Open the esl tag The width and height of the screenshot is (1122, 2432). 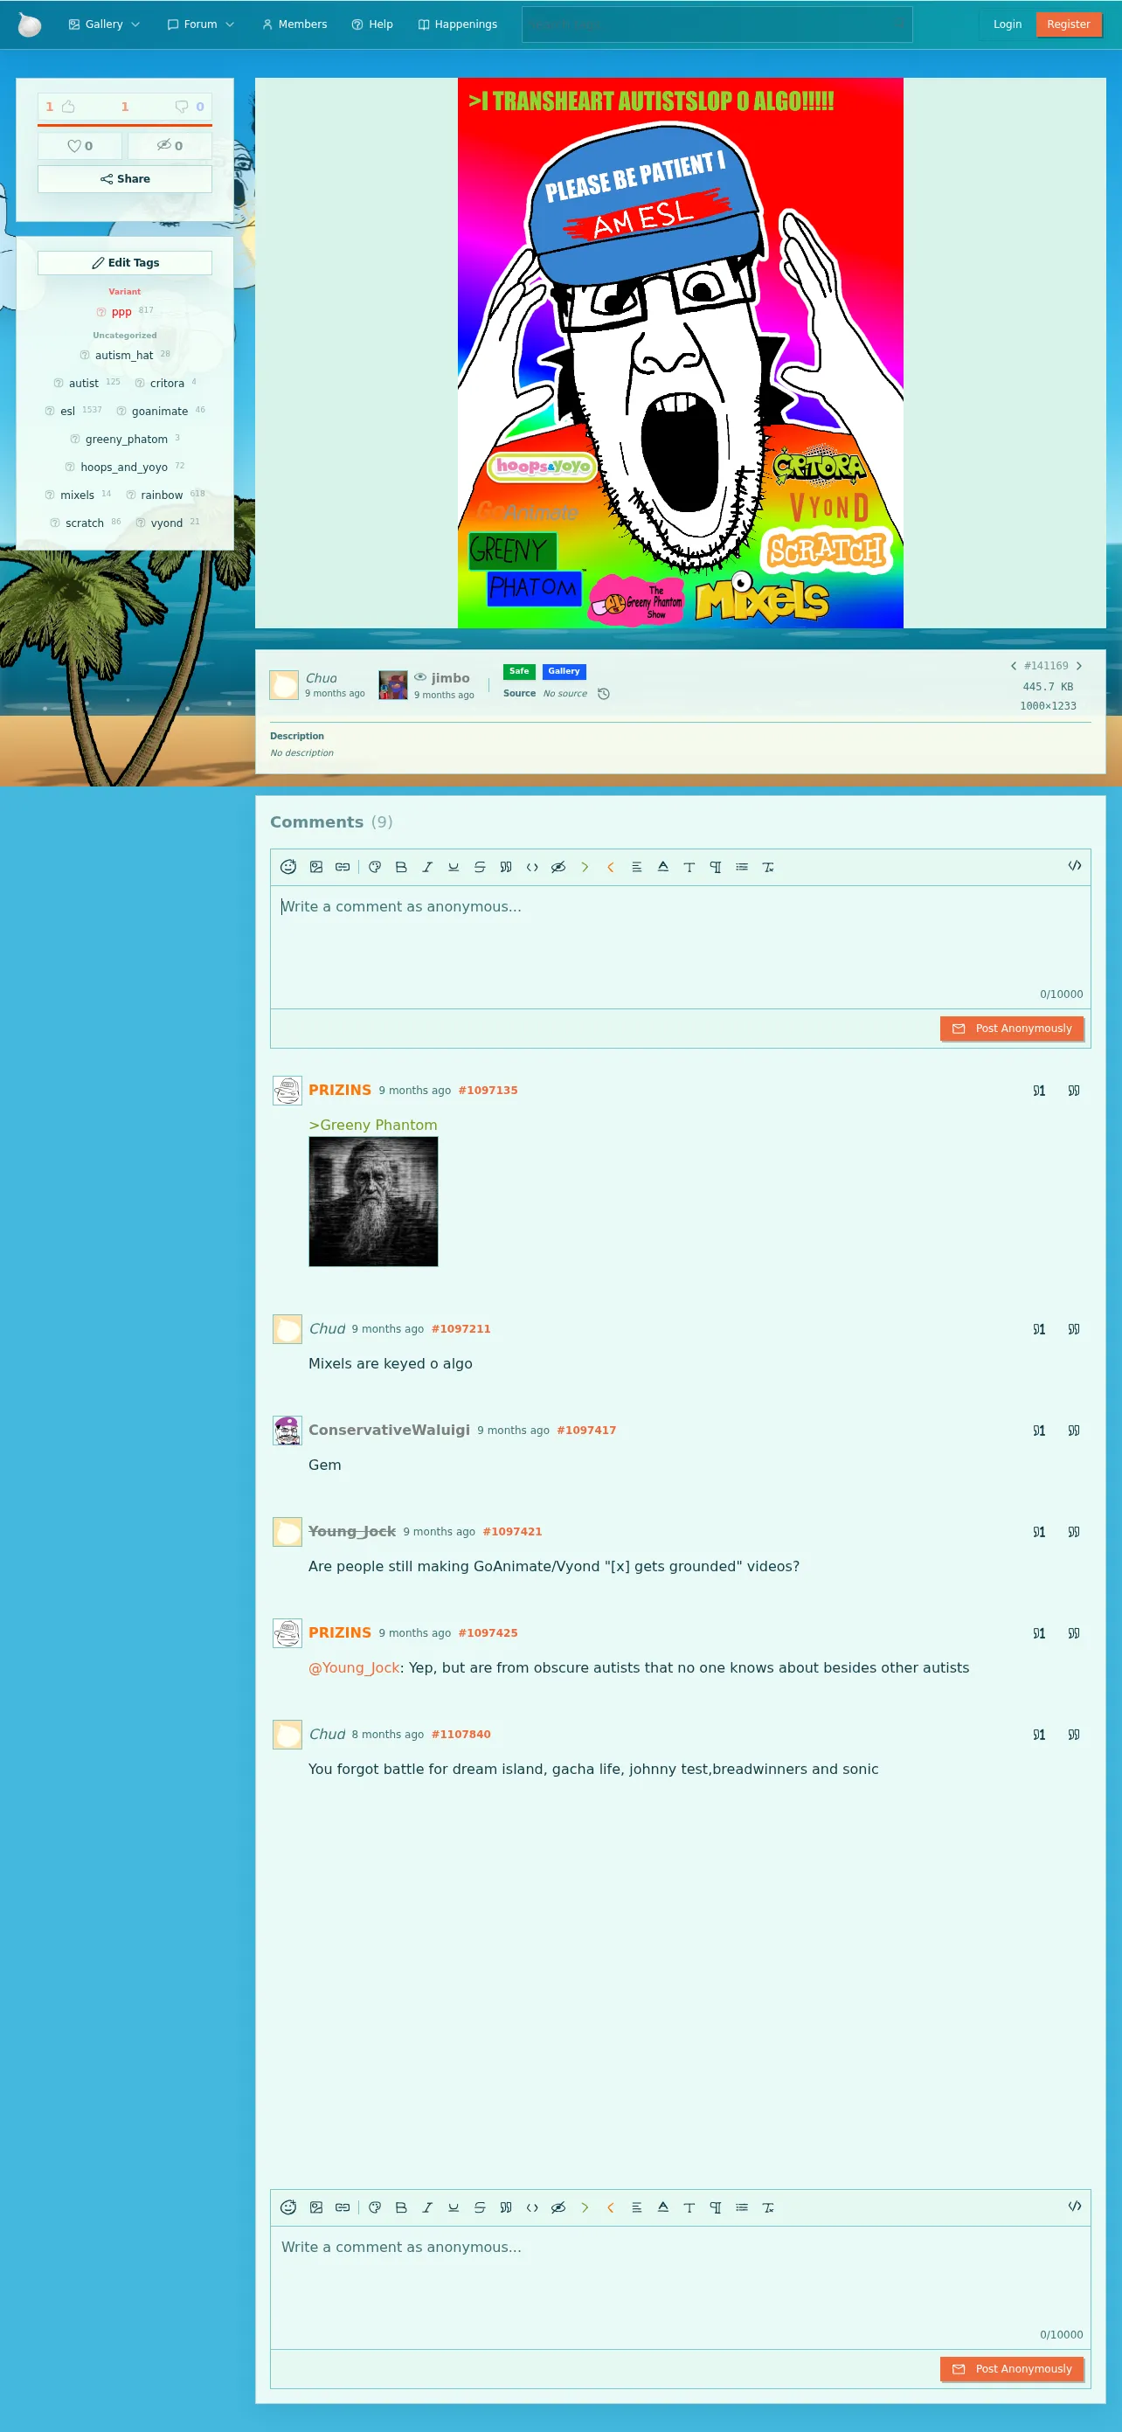pyautogui.click(x=68, y=412)
